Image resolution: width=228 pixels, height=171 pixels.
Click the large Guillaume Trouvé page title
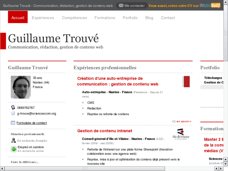tap(53, 38)
